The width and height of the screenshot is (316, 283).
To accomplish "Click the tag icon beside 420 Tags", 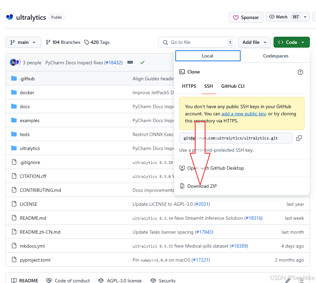I will pos(87,42).
